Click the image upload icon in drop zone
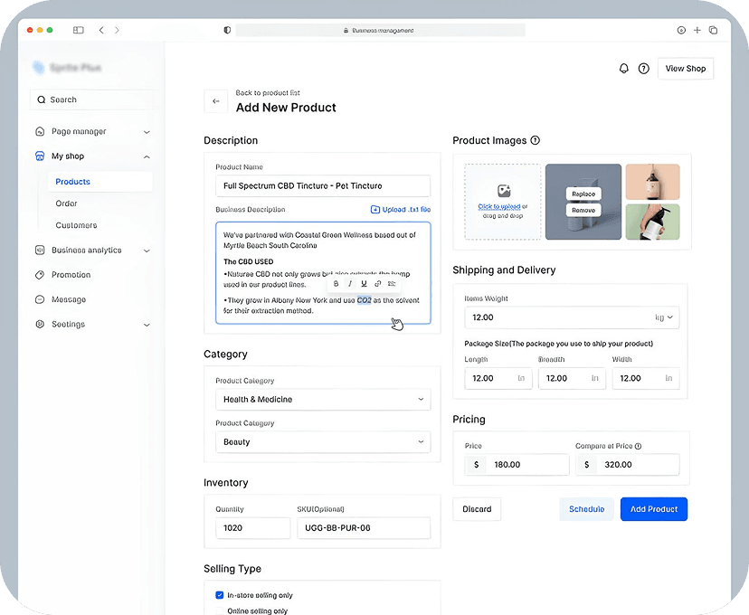This screenshot has height=615, width=749. click(504, 191)
